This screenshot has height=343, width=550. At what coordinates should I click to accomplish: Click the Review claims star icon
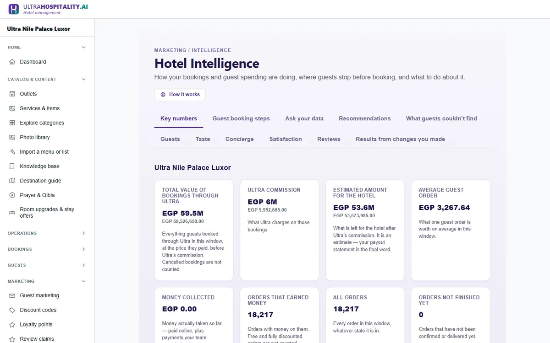(x=12, y=339)
